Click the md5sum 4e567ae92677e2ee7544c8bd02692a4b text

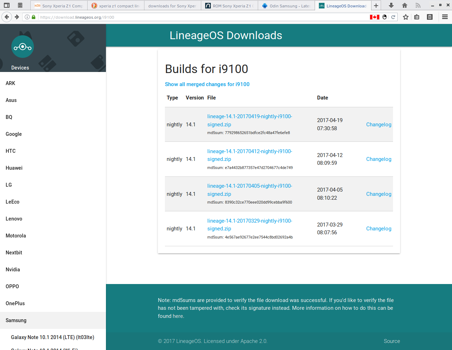250,237
